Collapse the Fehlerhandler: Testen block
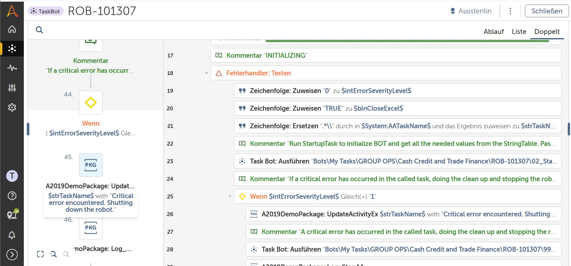The width and height of the screenshot is (571, 266). [x=206, y=73]
